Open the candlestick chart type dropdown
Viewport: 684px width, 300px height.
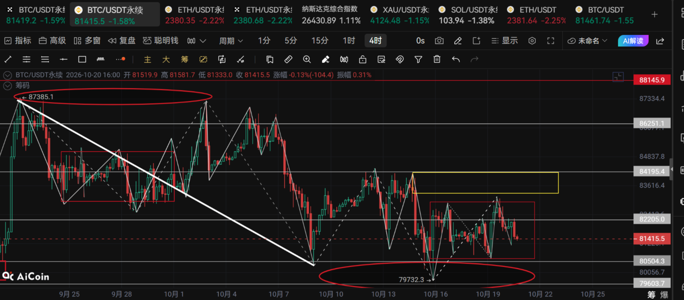click(196, 41)
